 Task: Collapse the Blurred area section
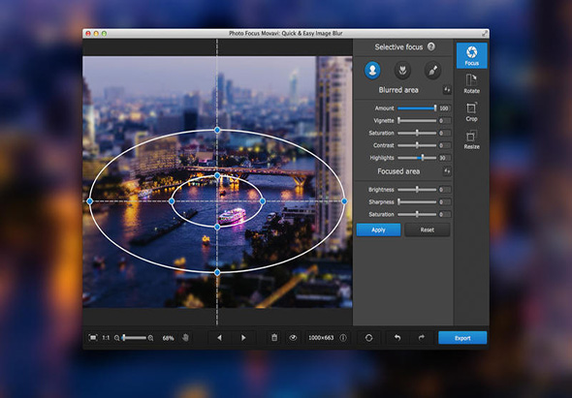(447, 90)
